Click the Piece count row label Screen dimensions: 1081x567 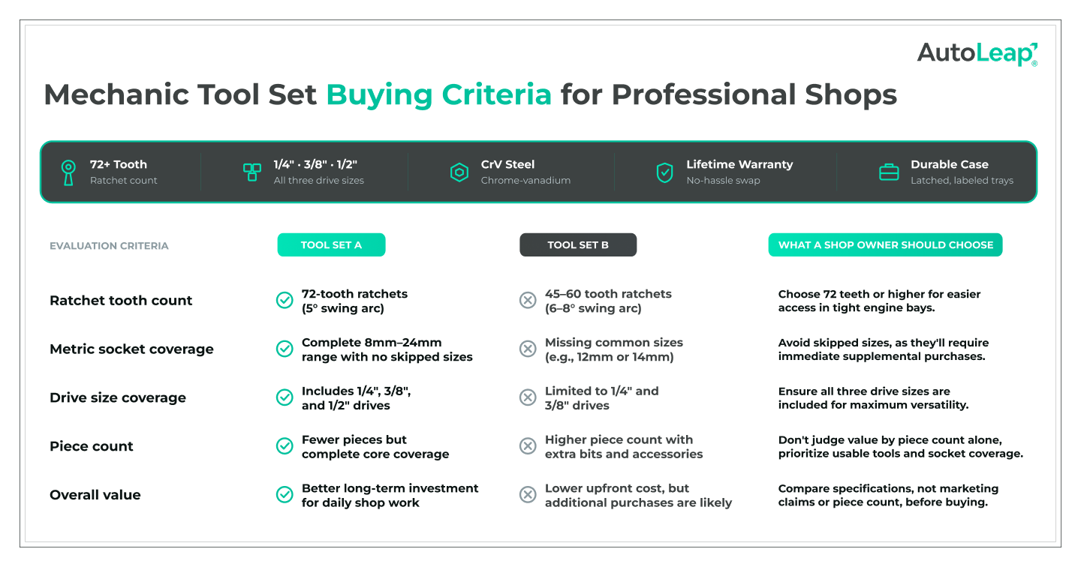[x=92, y=446]
